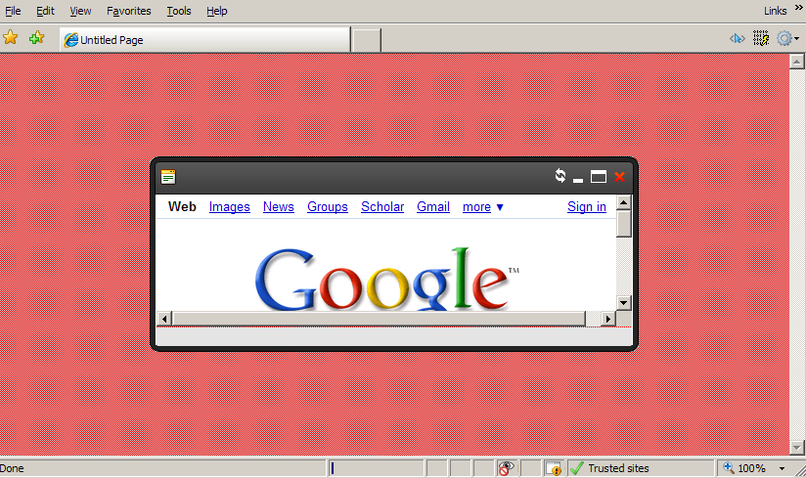Open the Scholar link

point(382,207)
